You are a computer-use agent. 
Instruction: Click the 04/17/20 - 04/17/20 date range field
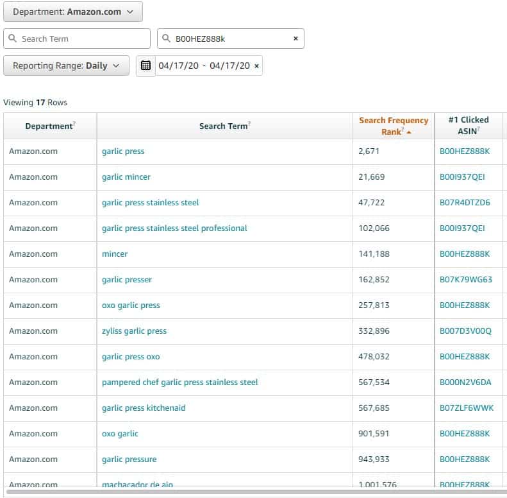pos(204,65)
